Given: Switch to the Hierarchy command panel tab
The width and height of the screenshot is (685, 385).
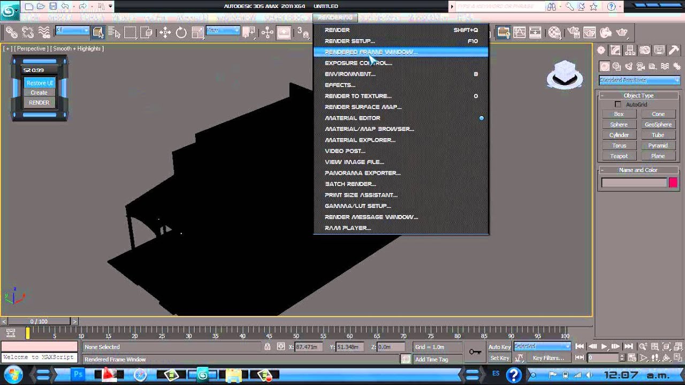Looking at the screenshot, I should pyautogui.click(x=630, y=50).
